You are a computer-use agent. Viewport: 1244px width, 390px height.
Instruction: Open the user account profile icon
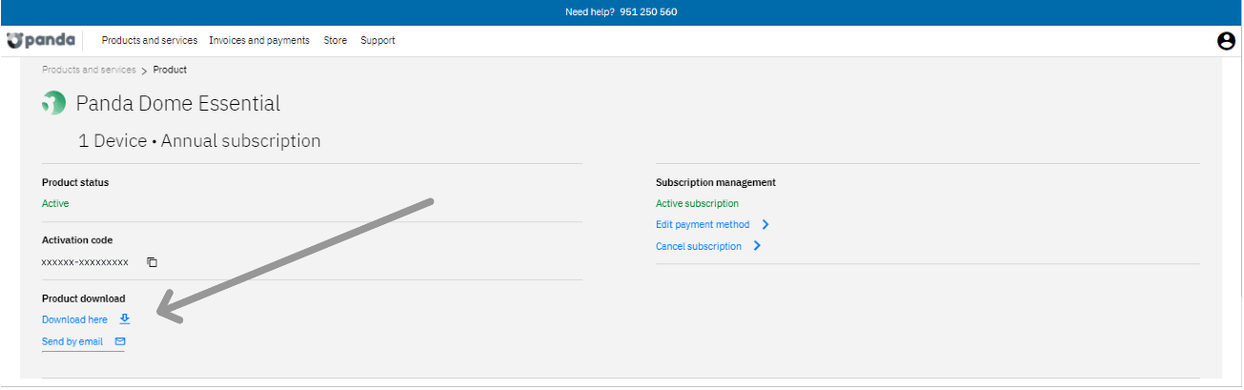tap(1226, 41)
